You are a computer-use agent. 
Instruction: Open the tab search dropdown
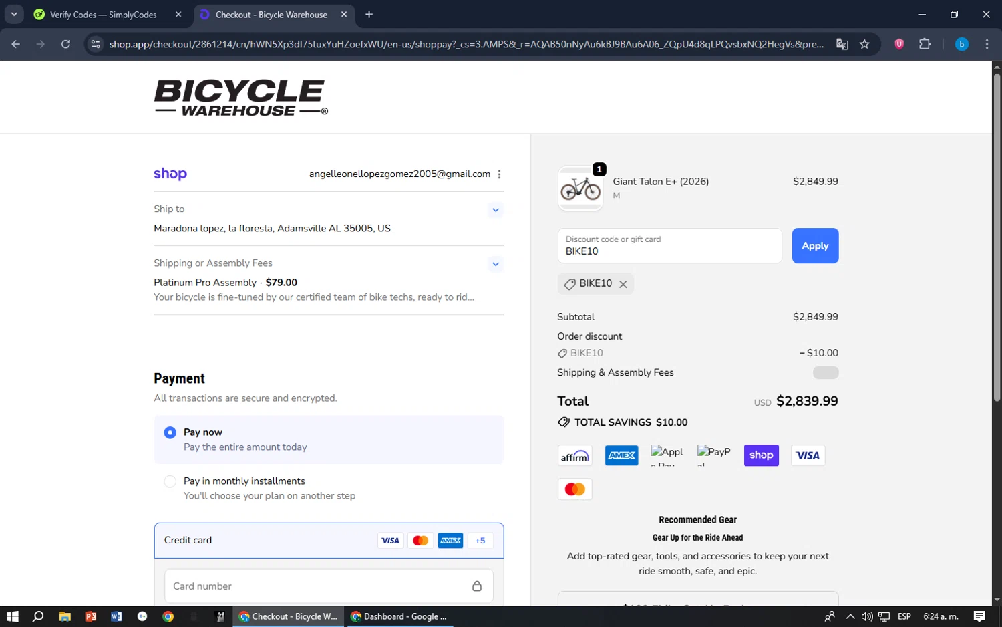(x=14, y=14)
